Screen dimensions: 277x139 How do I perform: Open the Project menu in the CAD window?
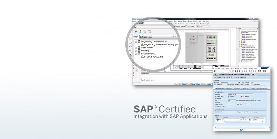(185, 21)
